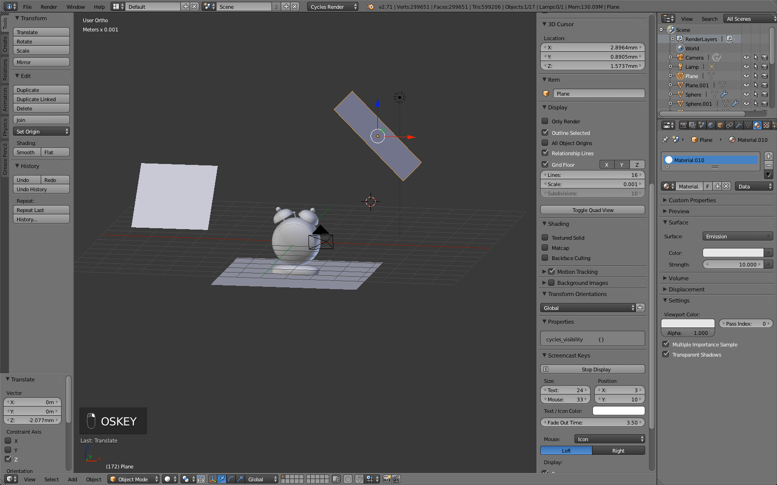This screenshot has height=485, width=777.
Task: Open the Modifiers properties tab (wrench icon)
Action: (739, 125)
